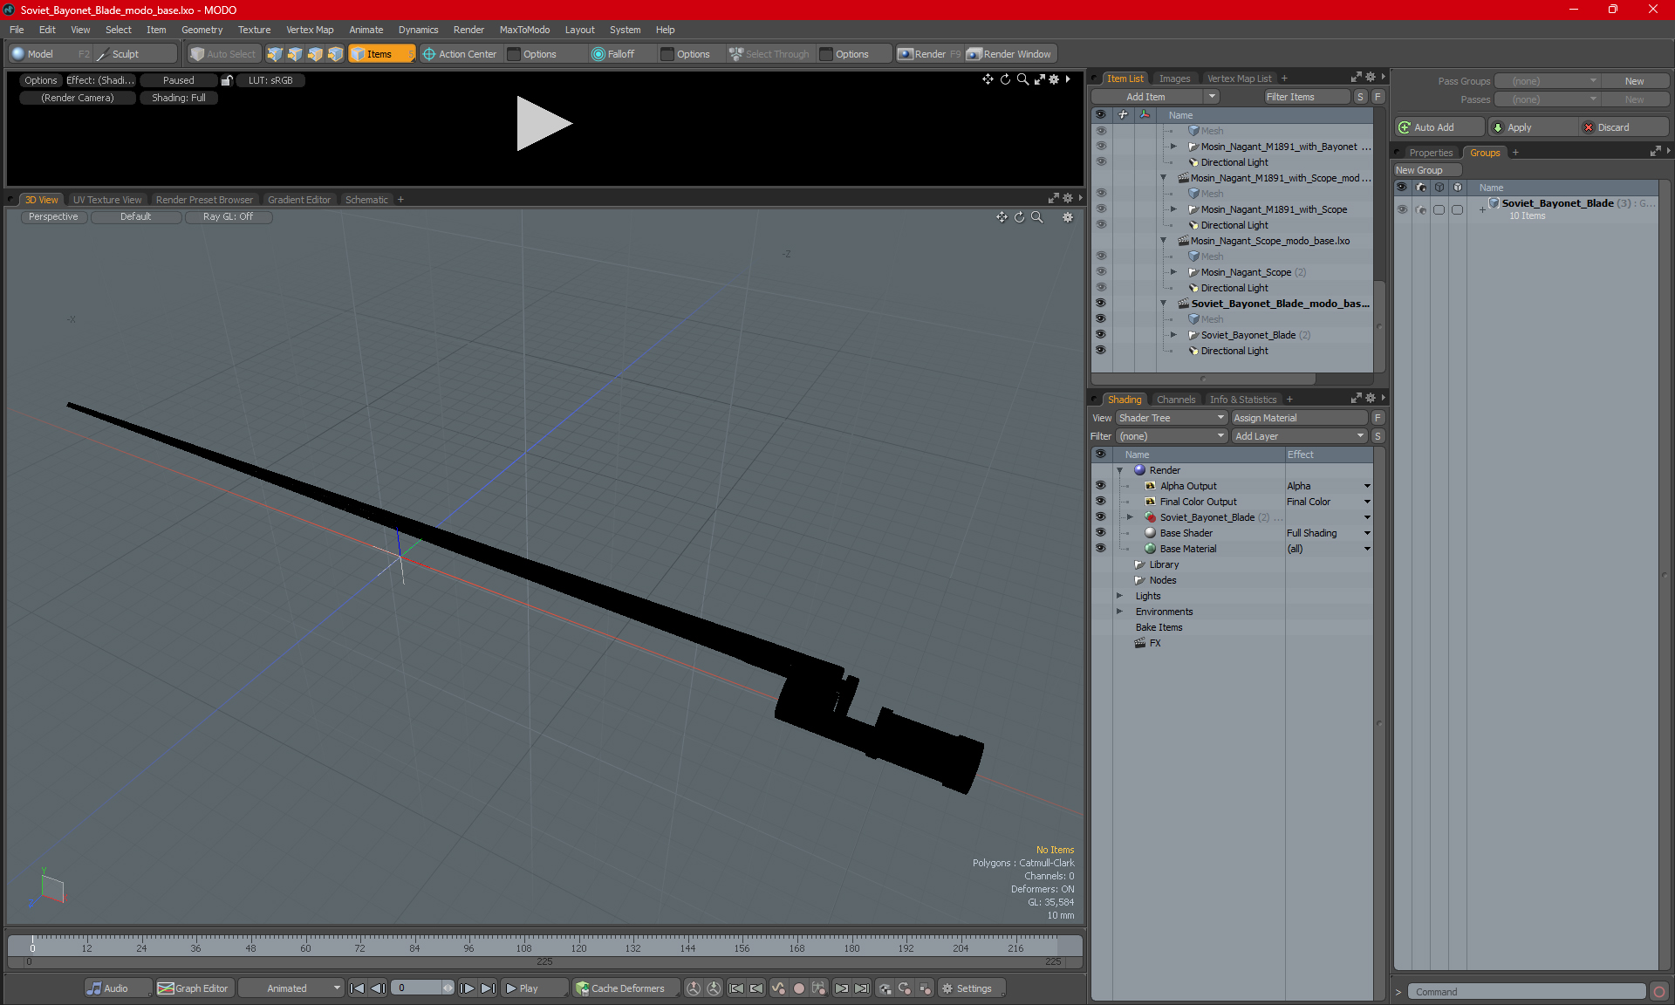Image resolution: width=1675 pixels, height=1005 pixels.
Task: Toggle visibility of Mosin_Nagant_Scope (2)
Action: point(1100,272)
